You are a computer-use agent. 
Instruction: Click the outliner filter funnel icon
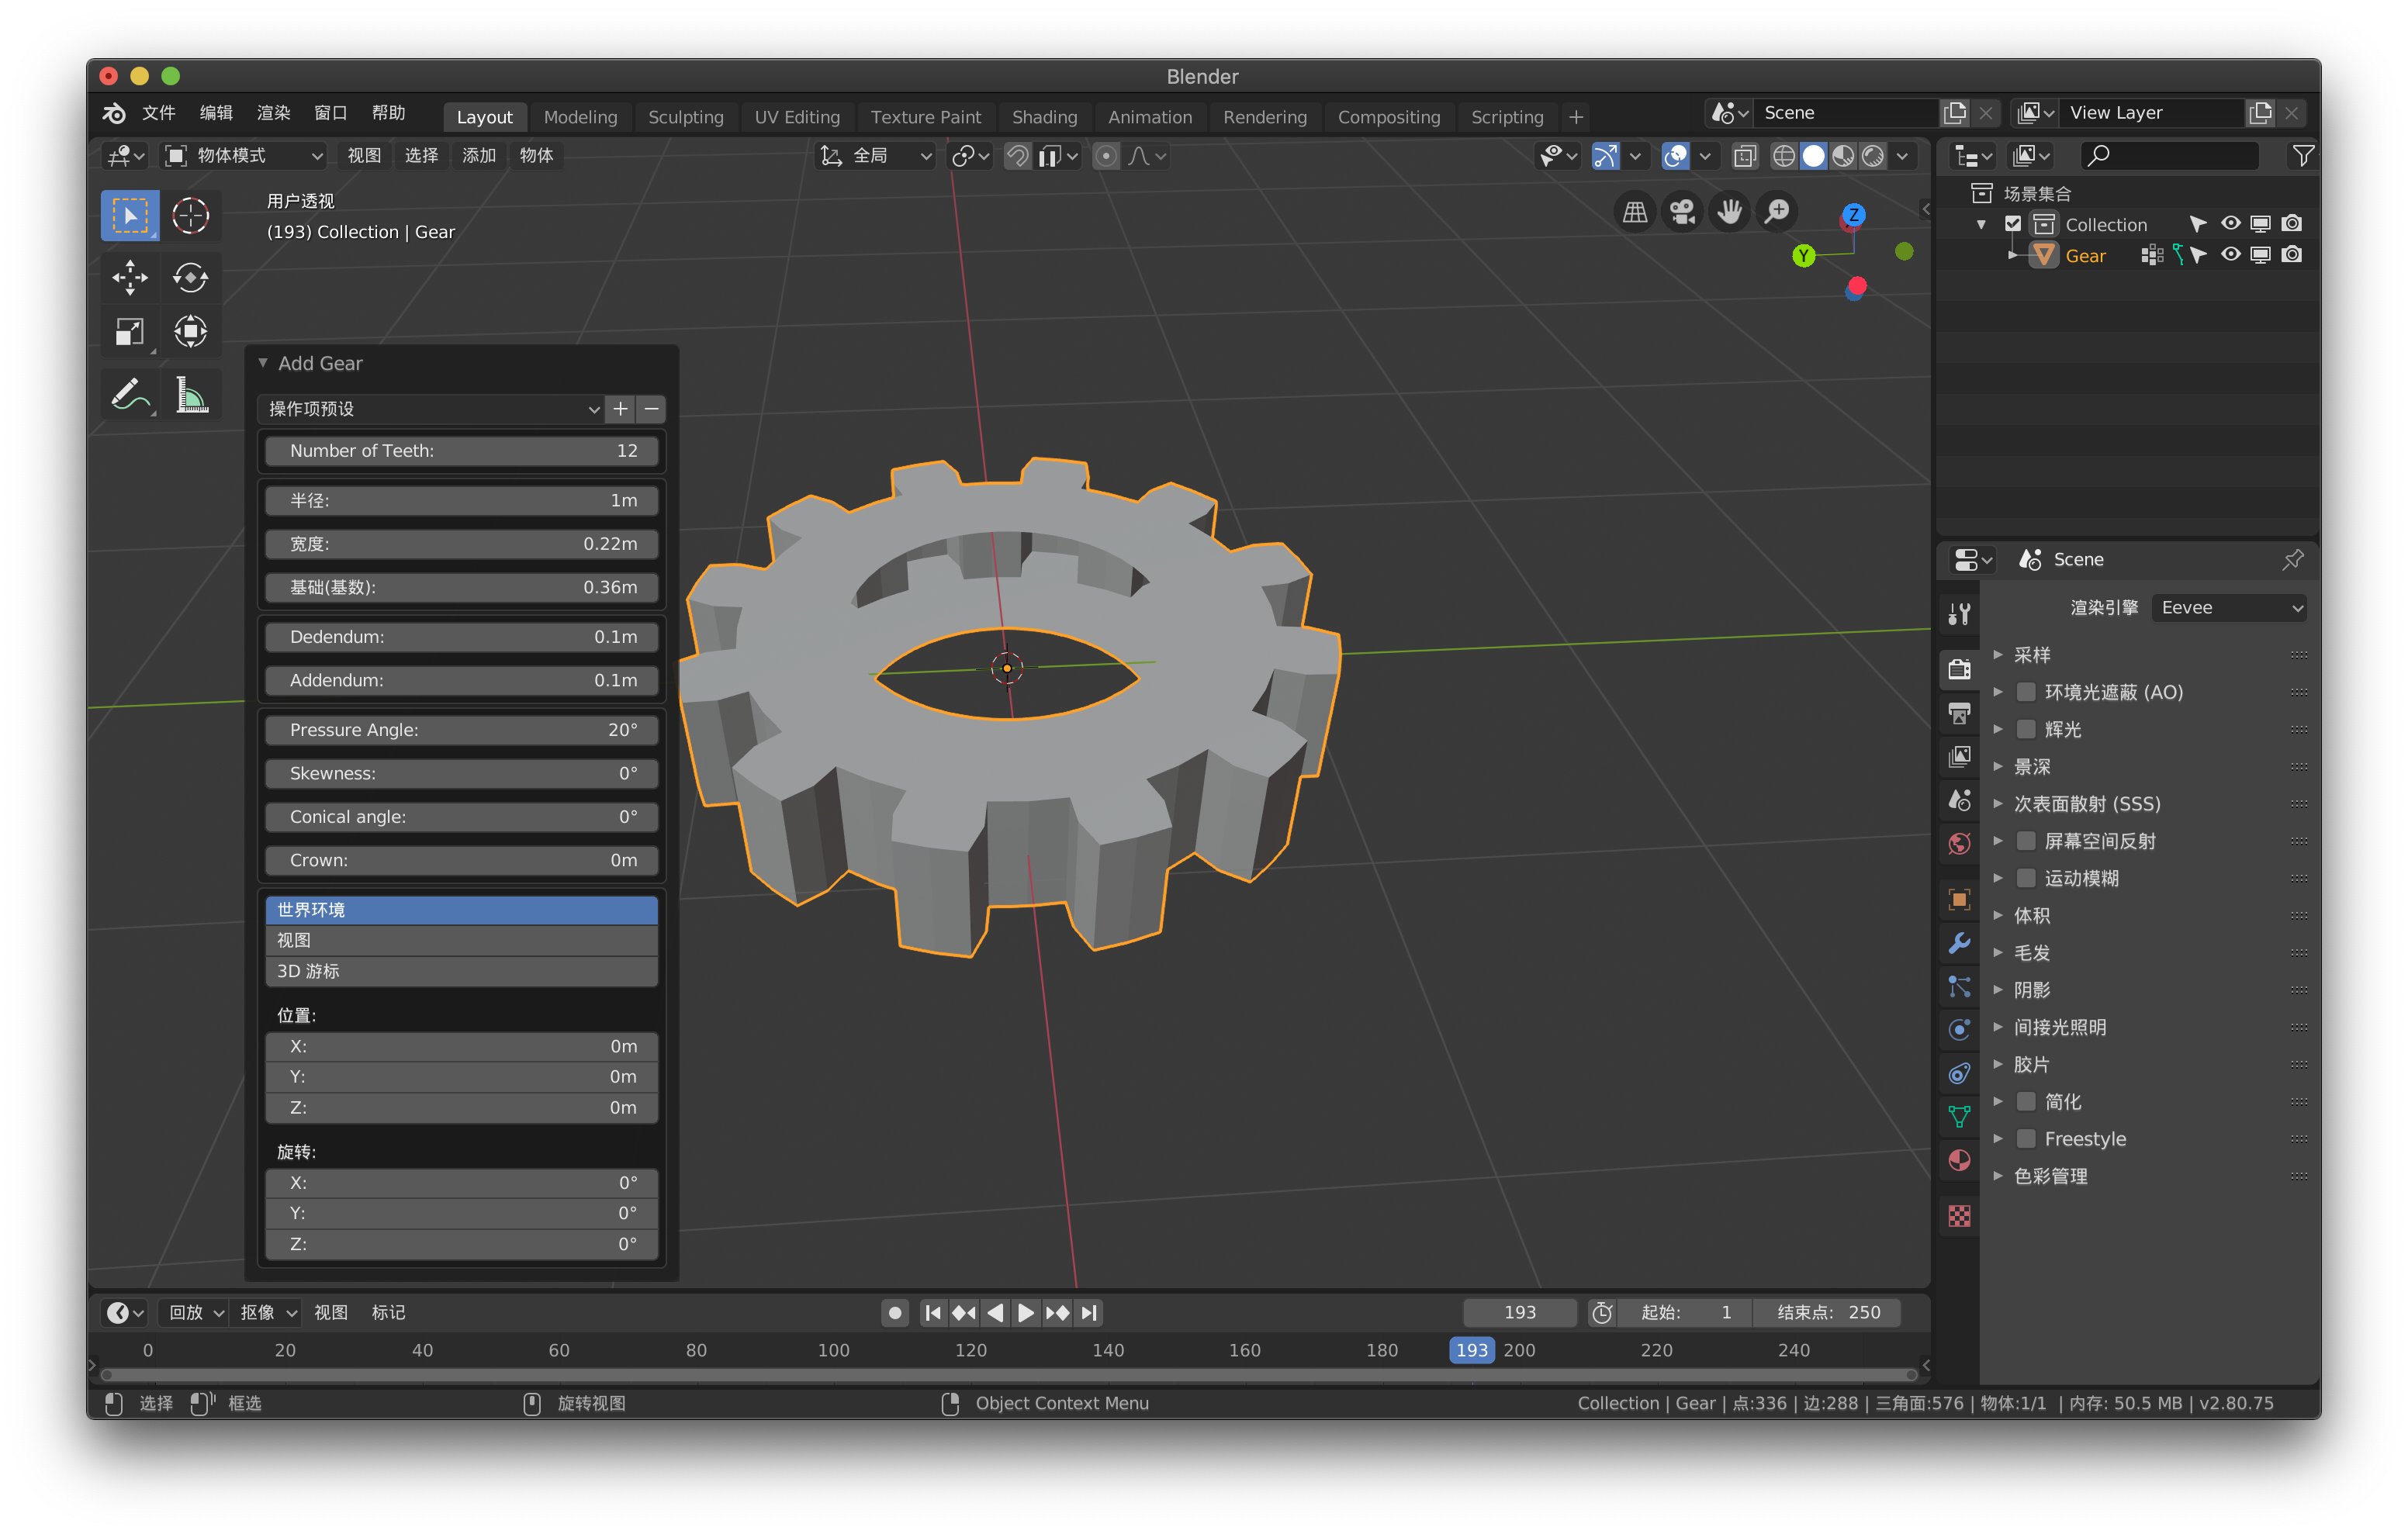2302,155
